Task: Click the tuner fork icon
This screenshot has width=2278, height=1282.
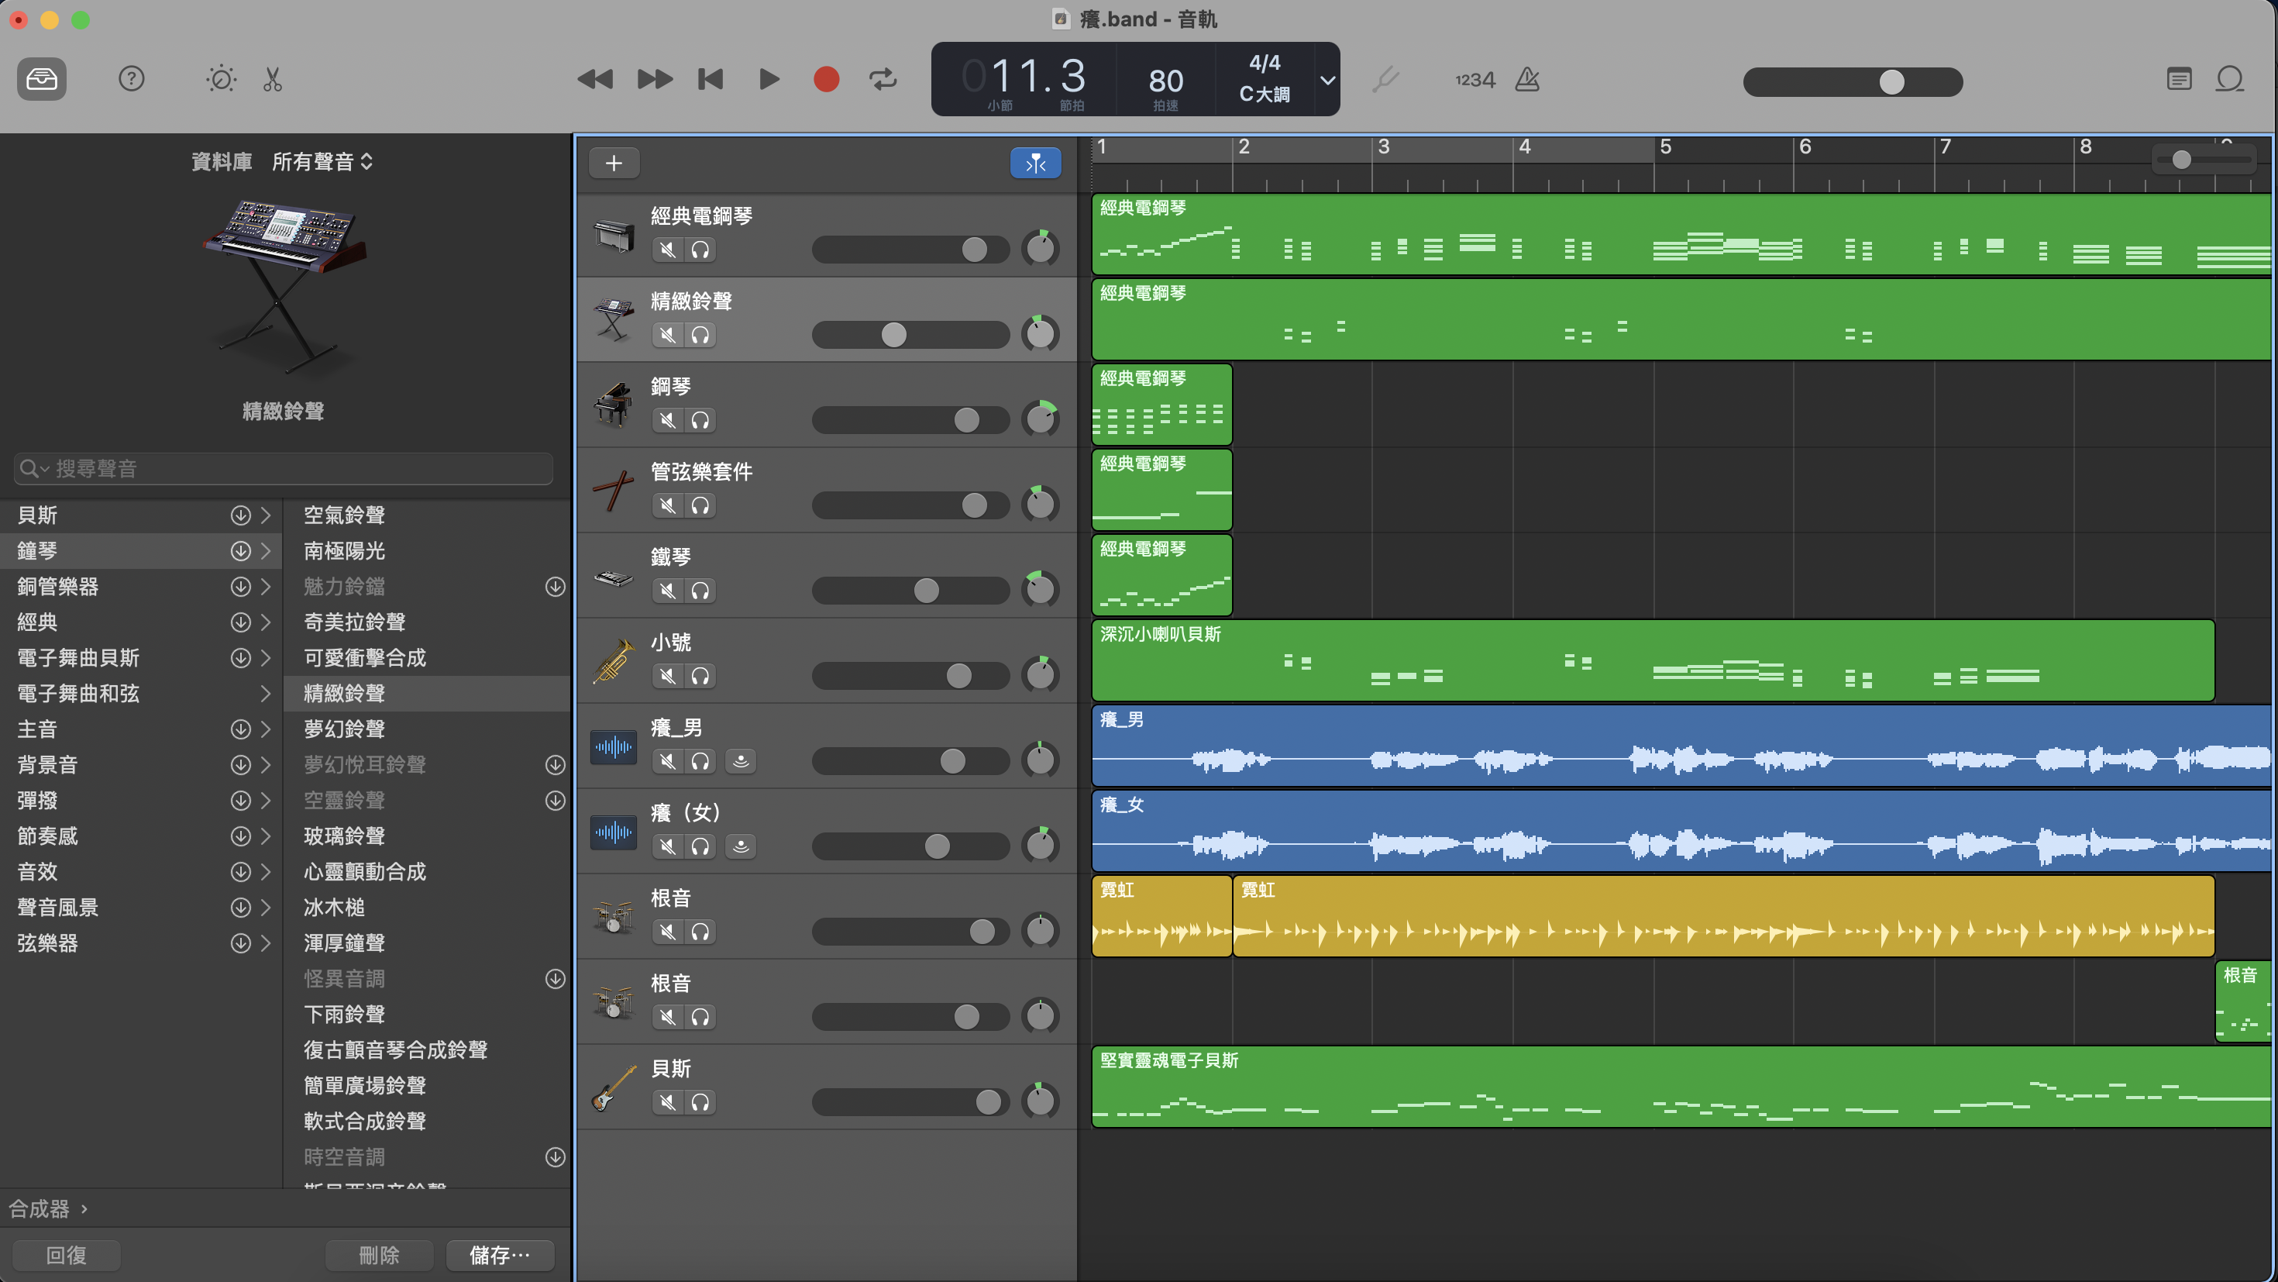Action: coord(1385,80)
